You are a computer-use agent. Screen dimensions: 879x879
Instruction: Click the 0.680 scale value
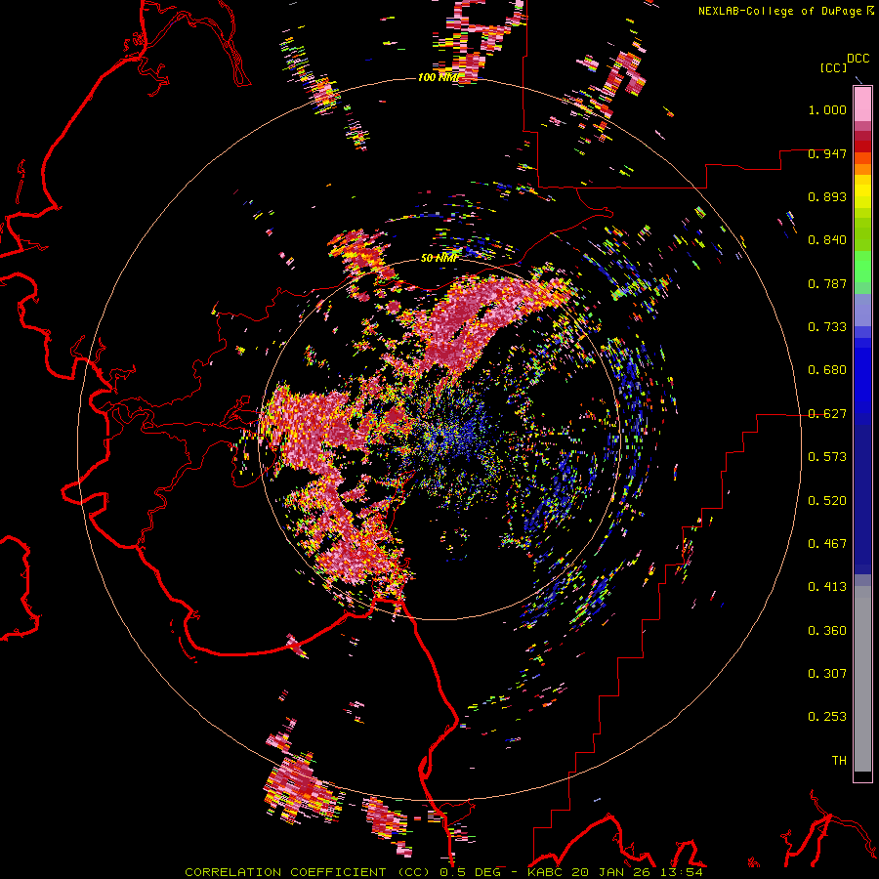[x=827, y=370]
